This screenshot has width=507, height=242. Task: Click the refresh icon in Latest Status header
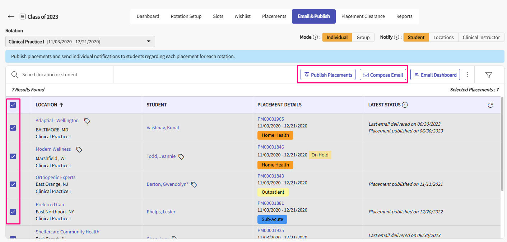tap(490, 105)
